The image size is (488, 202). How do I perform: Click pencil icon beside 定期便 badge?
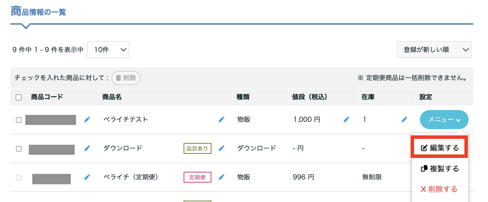[221, 177]
